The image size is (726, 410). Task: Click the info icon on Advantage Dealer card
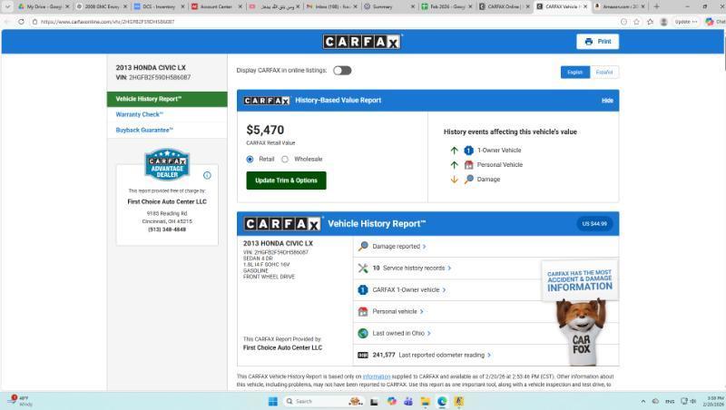(x=207, y=175)
